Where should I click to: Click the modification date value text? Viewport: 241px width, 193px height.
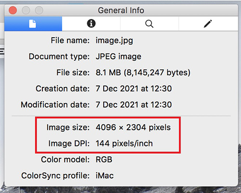[134, 105]
